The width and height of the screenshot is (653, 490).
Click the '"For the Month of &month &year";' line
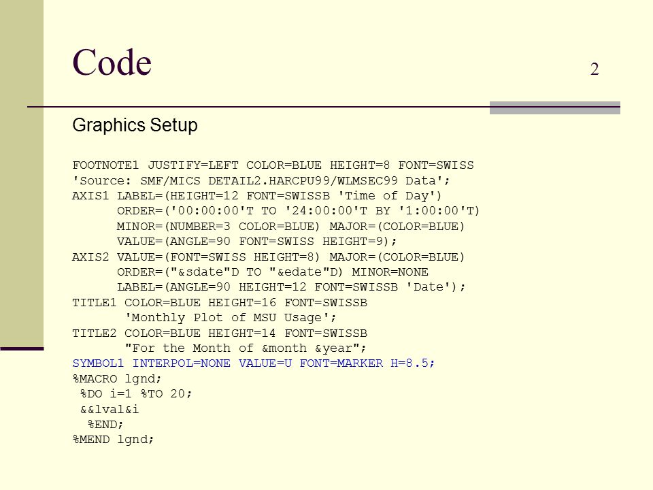246,348
